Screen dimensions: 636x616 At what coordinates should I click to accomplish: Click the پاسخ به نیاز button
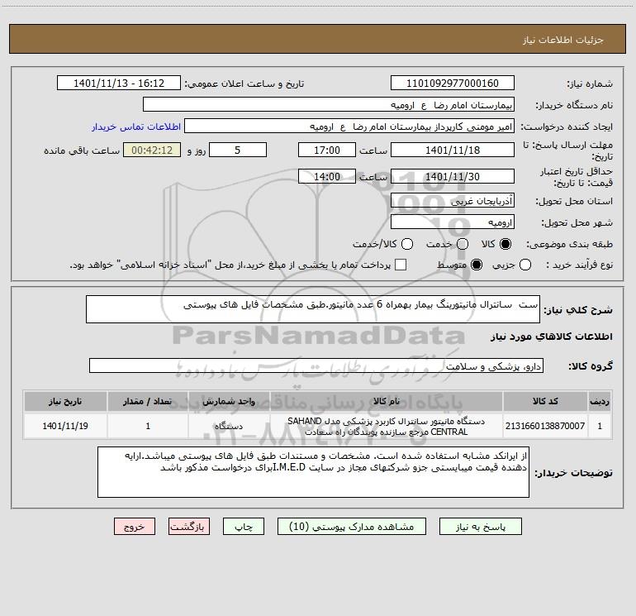(x=480, y=527)
